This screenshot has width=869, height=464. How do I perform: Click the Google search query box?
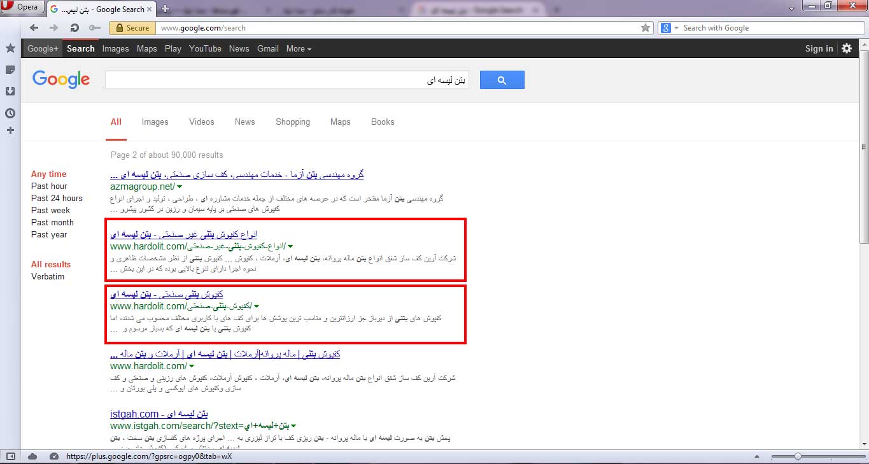[286, 80]
